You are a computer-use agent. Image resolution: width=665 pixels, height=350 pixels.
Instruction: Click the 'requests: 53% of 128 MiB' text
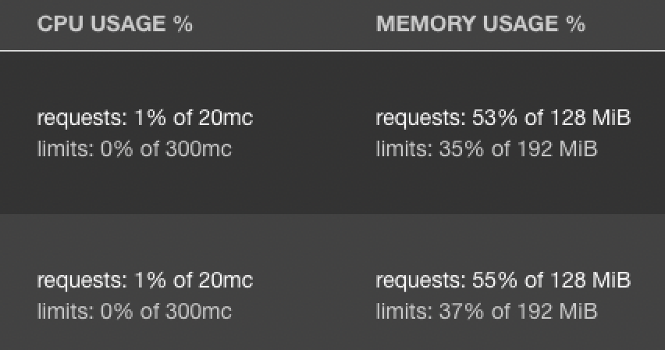pyautogui.click(x=503, y=119)
